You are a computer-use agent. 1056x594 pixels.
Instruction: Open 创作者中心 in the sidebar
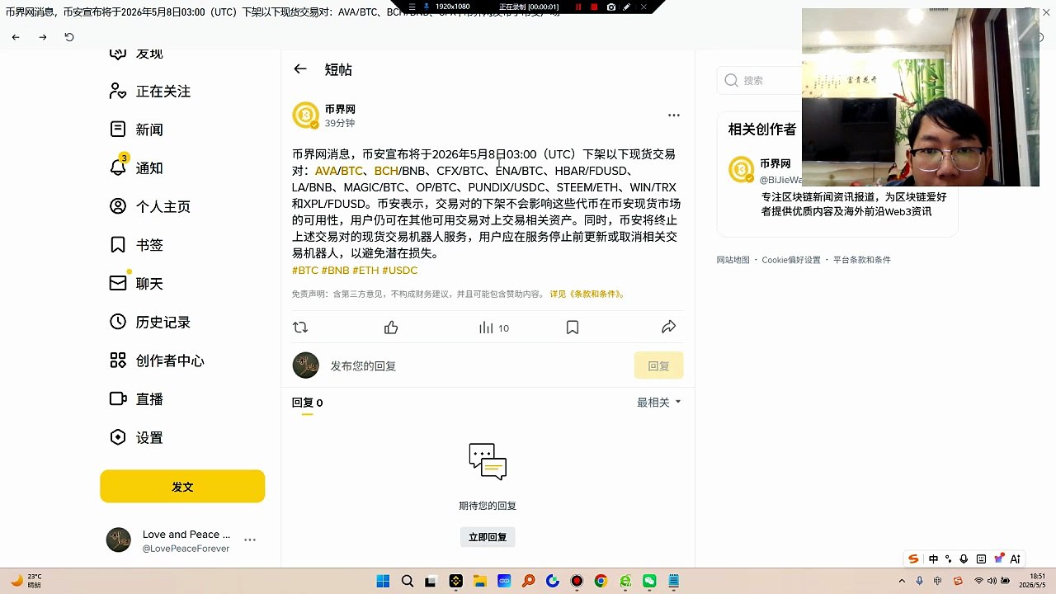157,361
